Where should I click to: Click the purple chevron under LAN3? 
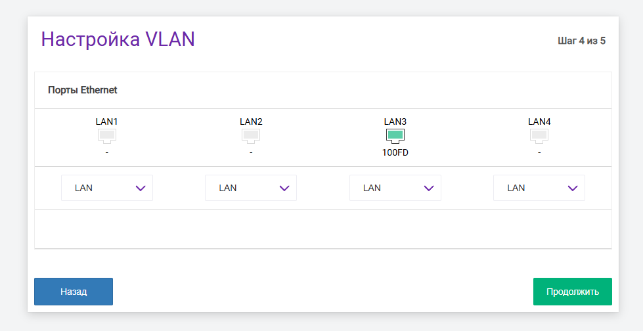pyautogui.click(x=429, y=188)
